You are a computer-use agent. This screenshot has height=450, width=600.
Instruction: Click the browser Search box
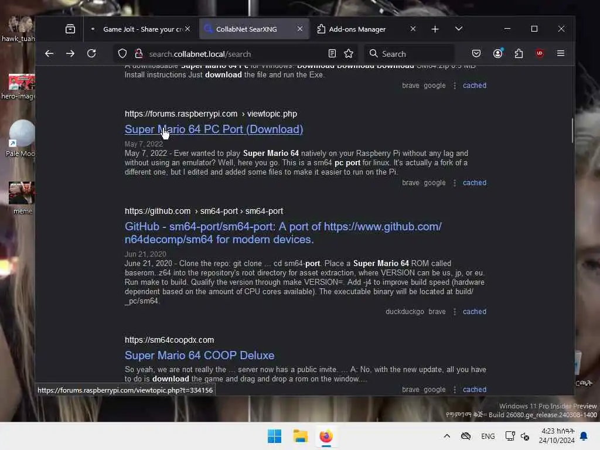(x=410, y=54)
